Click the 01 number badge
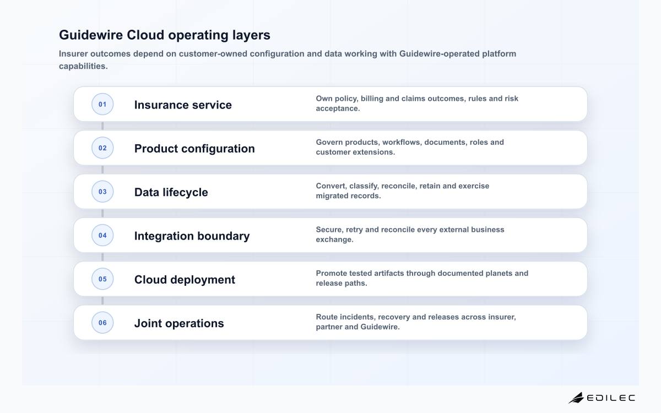Image resolution: width=661 pixels, height=413 pixels. [x=102, y=104]
